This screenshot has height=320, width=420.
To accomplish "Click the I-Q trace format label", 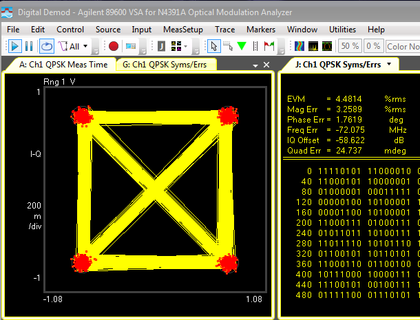I will click(36, 154).
